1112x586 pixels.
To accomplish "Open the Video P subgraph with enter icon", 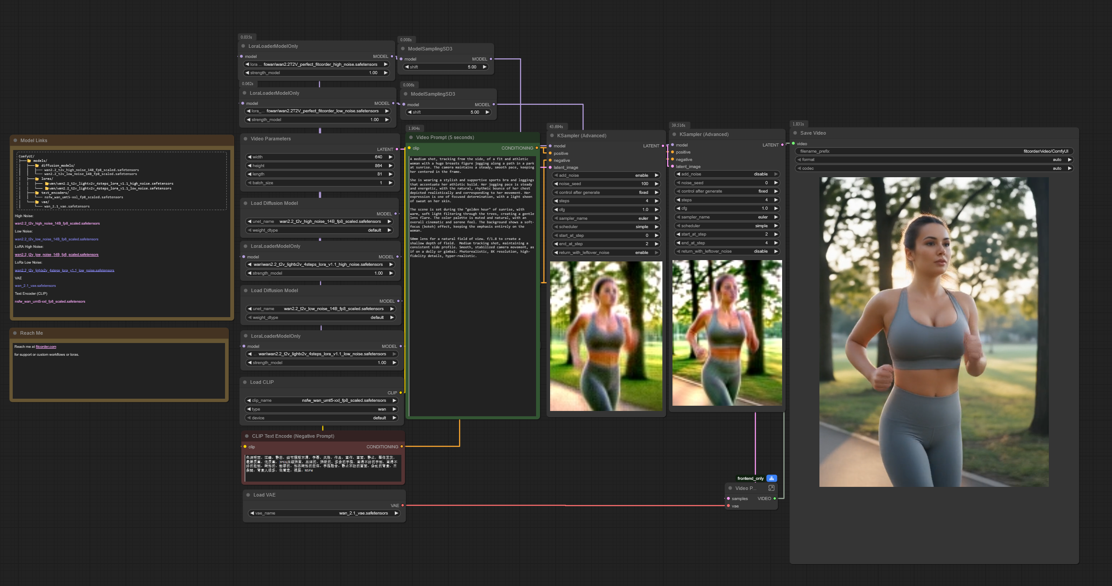I will pos(771,488).
